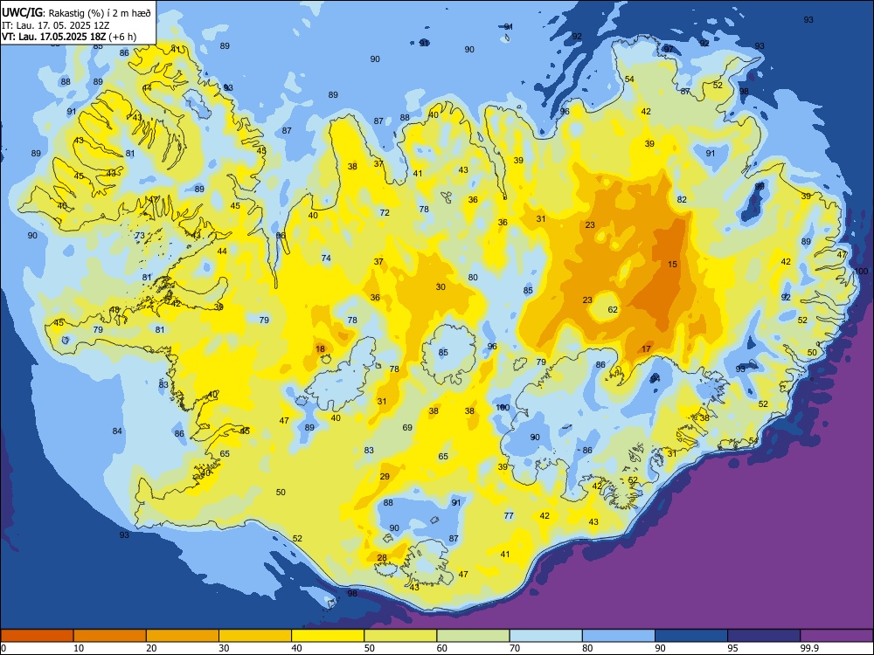Click the bright yellow 40–50 legend swatch
This screenshot has width=874, height=655.
coord(328,636)
